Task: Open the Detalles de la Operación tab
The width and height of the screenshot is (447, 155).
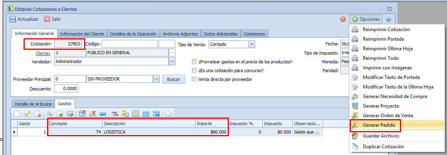Action: tap(134, 34)
